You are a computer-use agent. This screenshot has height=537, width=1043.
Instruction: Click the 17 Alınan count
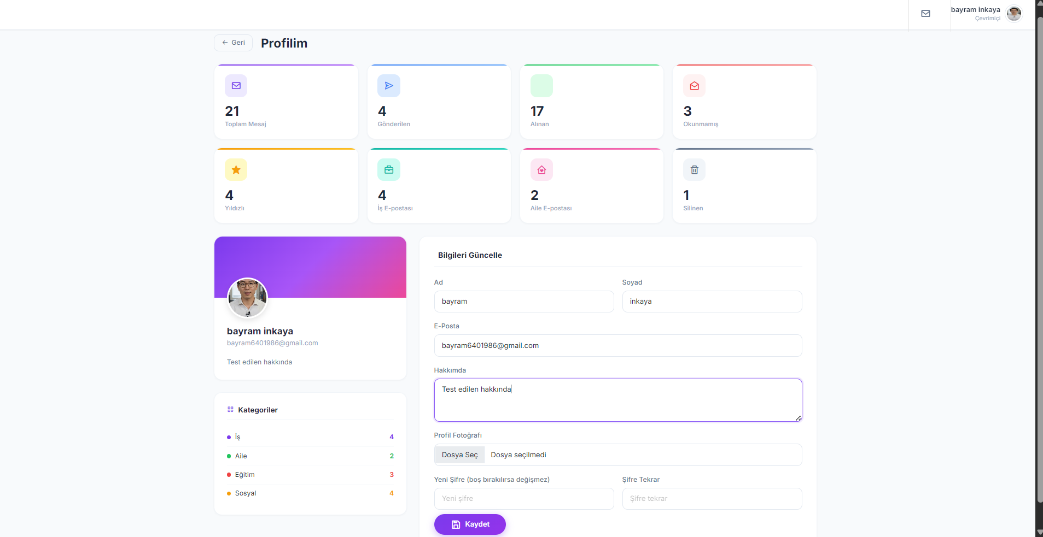537,111
